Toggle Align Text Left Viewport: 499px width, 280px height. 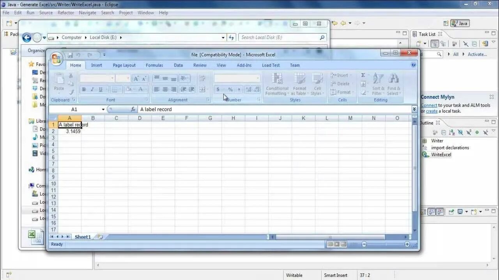click(x=156, y=89)
